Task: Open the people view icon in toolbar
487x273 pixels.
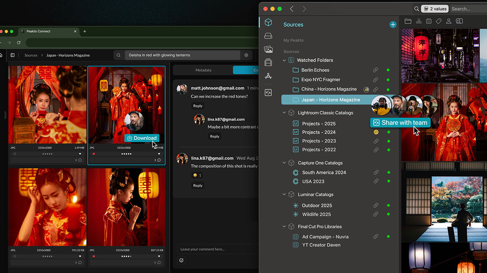Action: (x=449, y=21)
